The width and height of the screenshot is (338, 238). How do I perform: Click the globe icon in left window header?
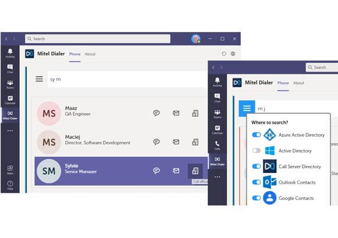point(233,54)
